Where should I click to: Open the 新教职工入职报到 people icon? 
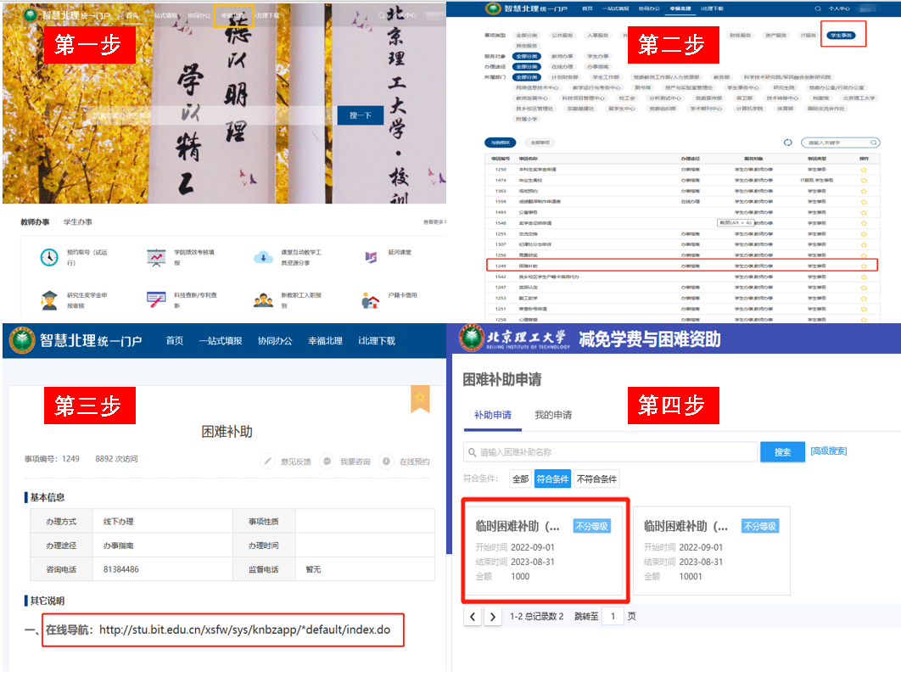(x=263, y=300)
